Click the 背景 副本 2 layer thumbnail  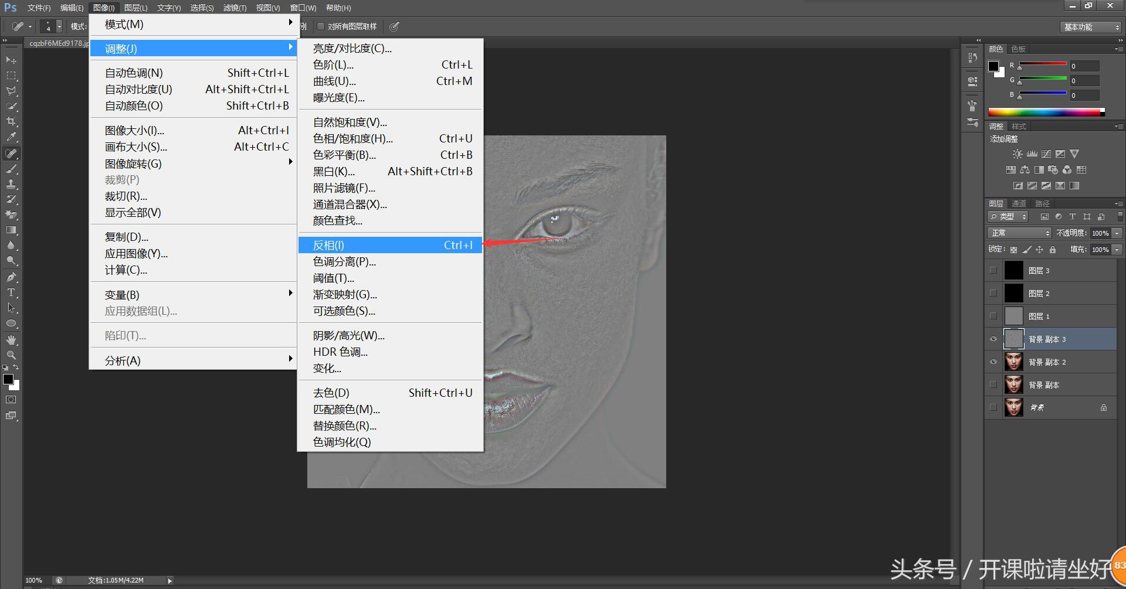point(1013,362)
